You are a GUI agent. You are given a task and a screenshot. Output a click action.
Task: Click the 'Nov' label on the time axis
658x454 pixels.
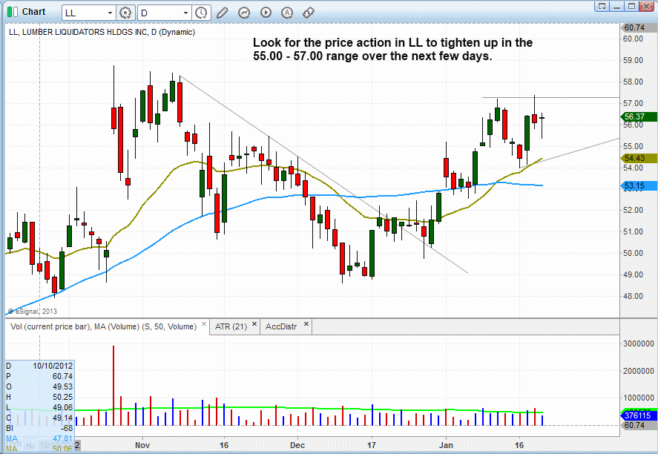point(142,445)
